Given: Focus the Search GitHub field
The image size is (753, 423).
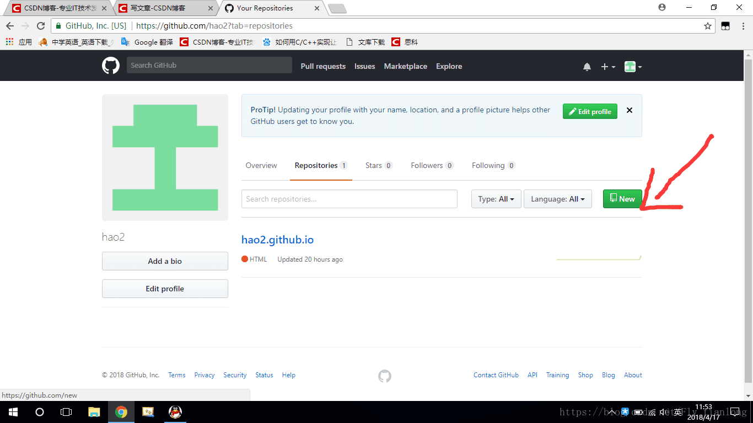Looking at the screenshot, I should click(x=209, y=65).
